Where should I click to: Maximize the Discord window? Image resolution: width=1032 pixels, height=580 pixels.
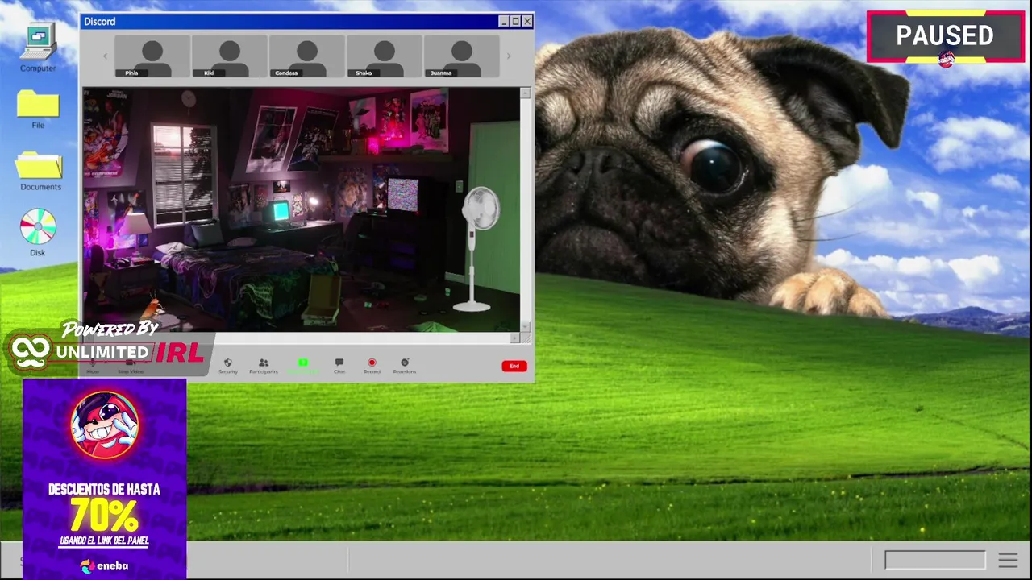(515, 22)
